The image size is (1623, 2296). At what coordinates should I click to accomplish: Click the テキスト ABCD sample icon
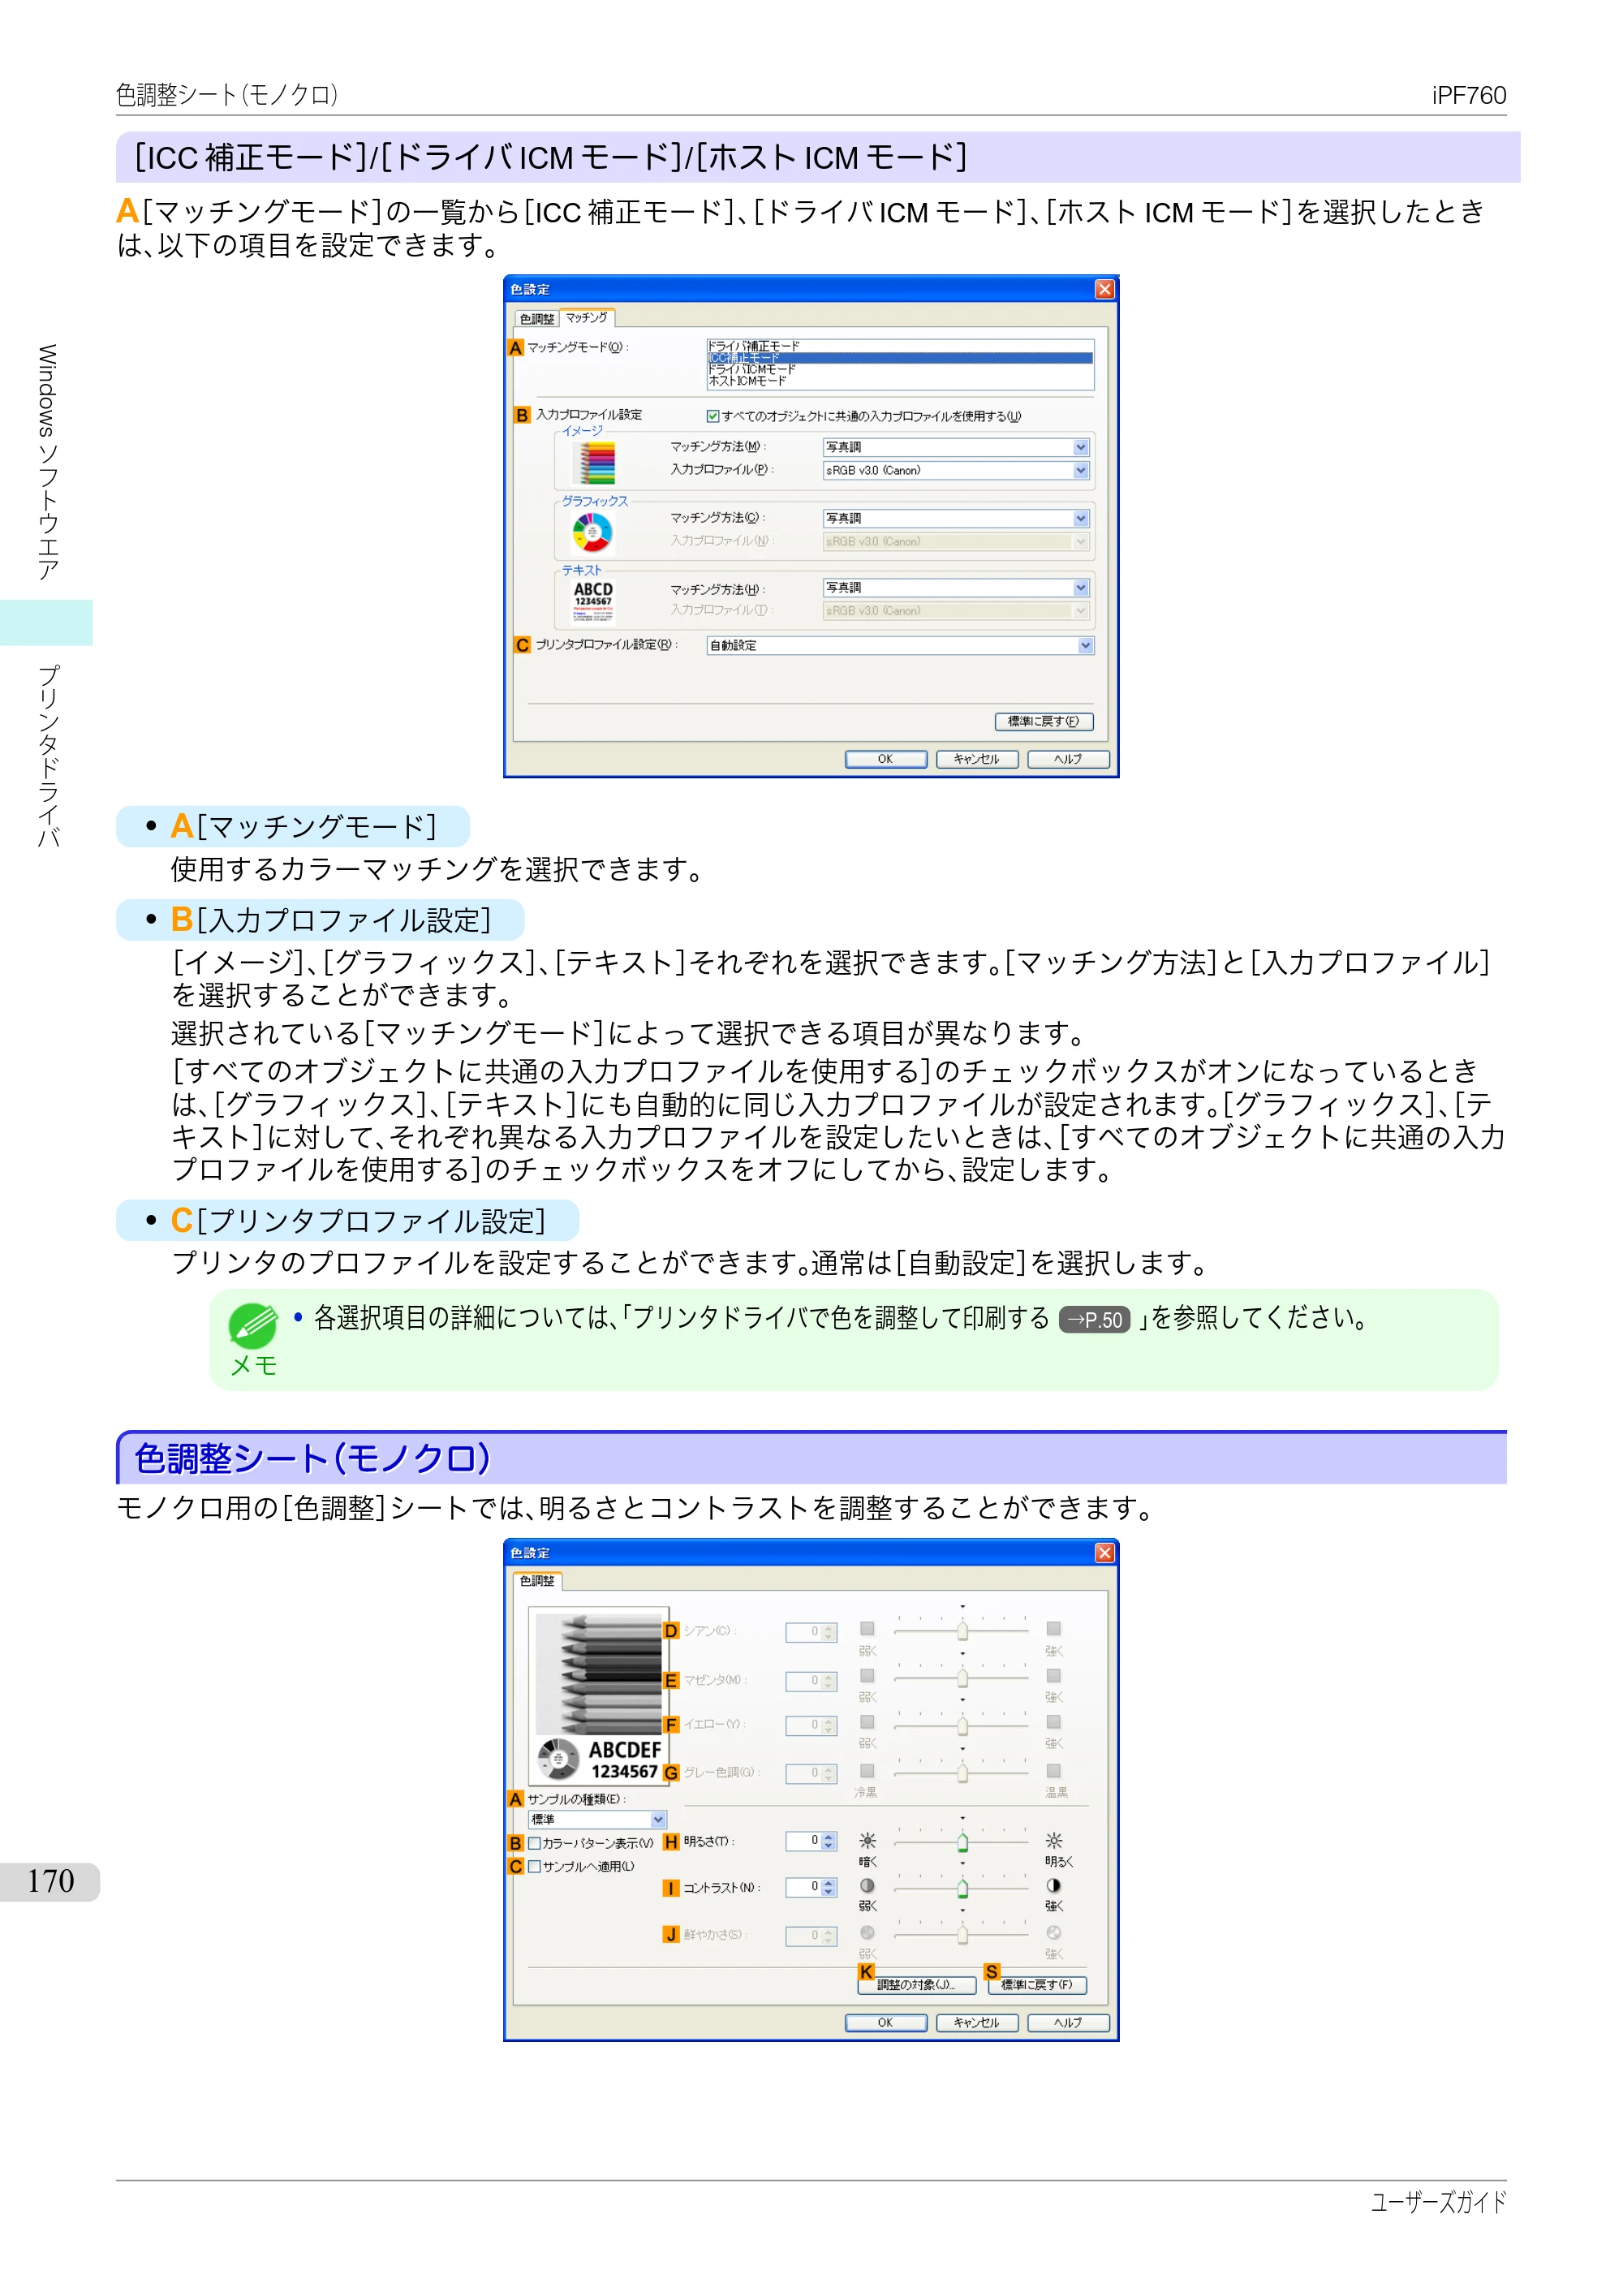pyautogui.click(x=593, y=602)
